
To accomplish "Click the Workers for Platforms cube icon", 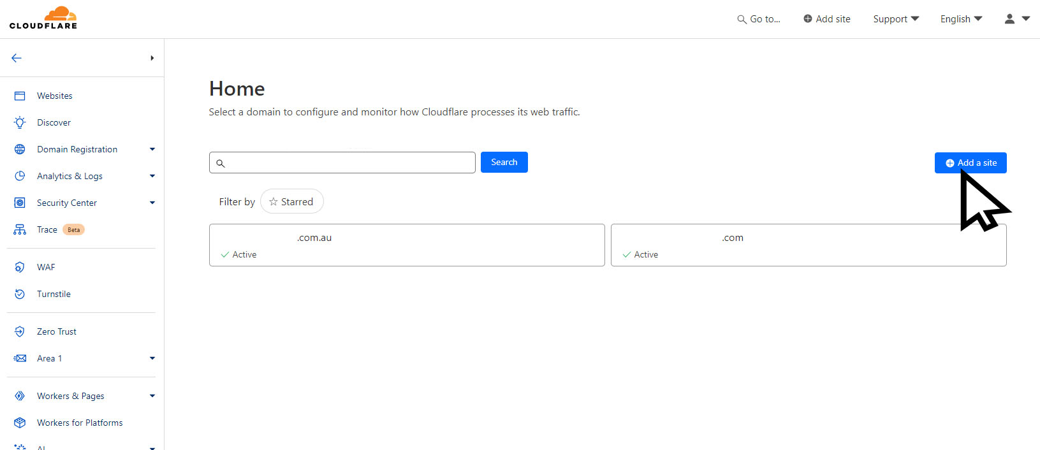I will 20,423.
